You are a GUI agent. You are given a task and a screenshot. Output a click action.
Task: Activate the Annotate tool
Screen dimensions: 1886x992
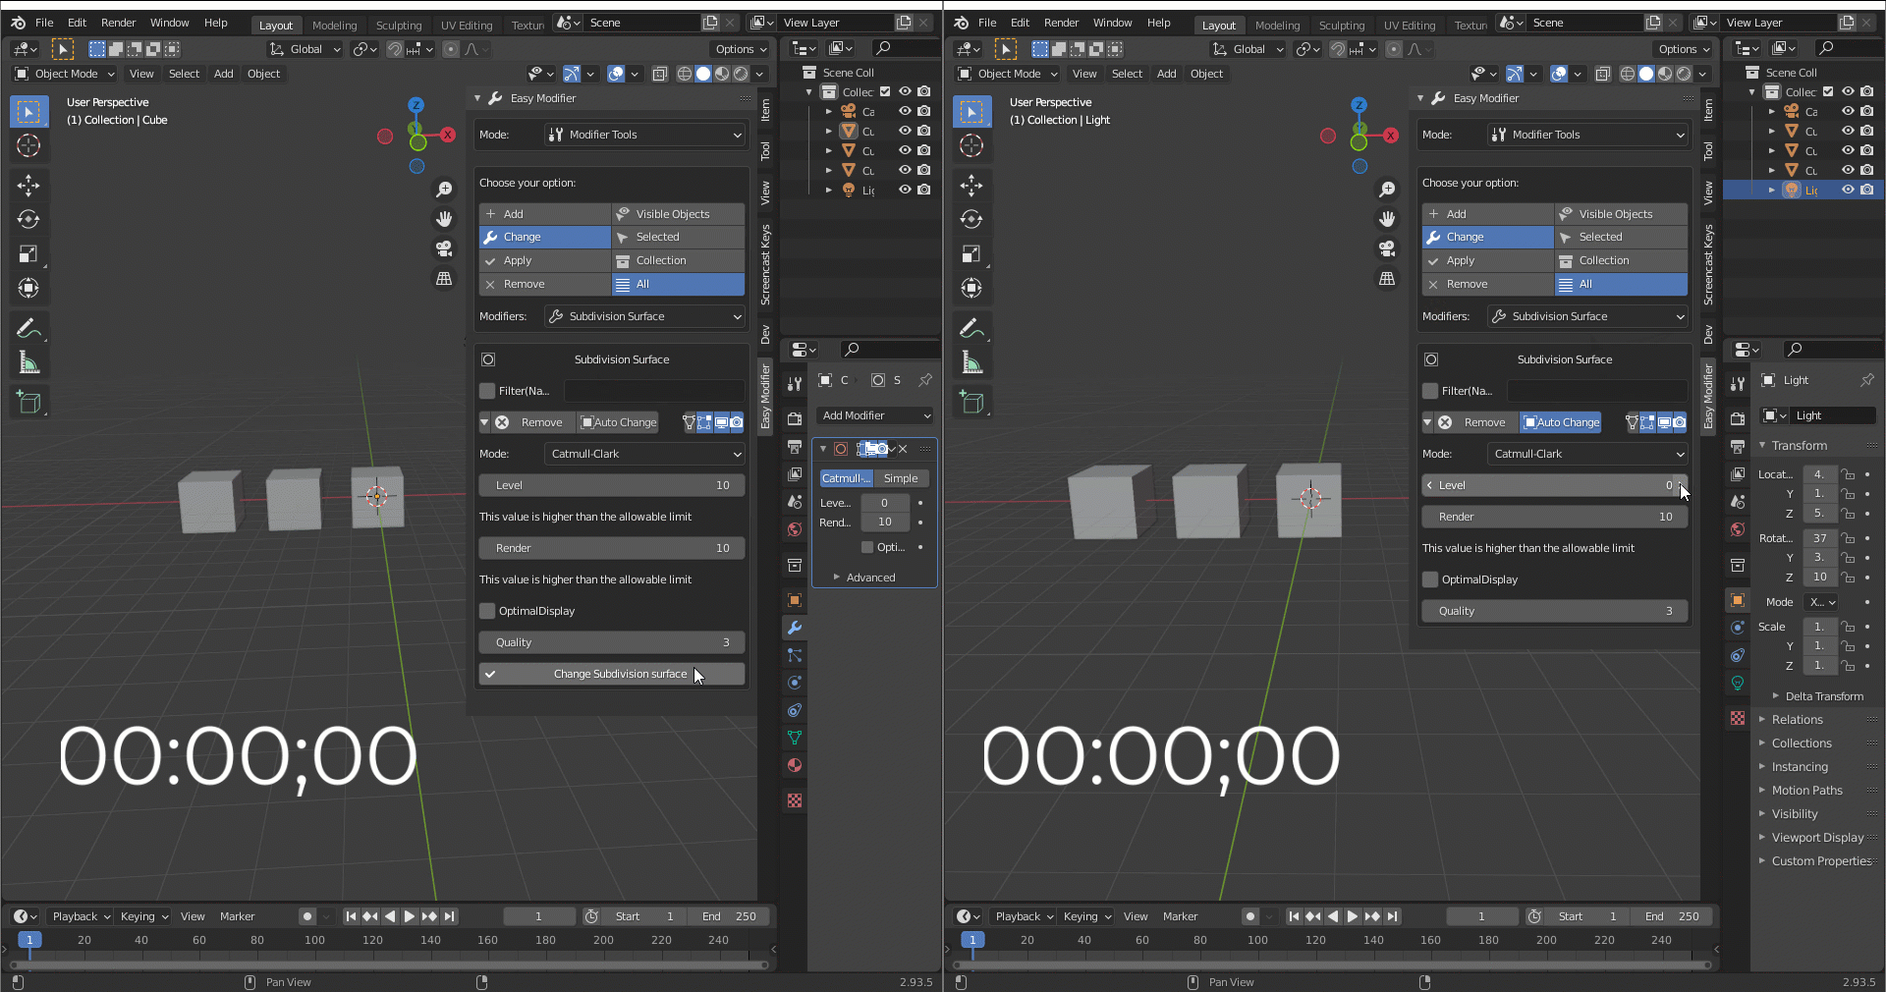[x=28, y=328]
